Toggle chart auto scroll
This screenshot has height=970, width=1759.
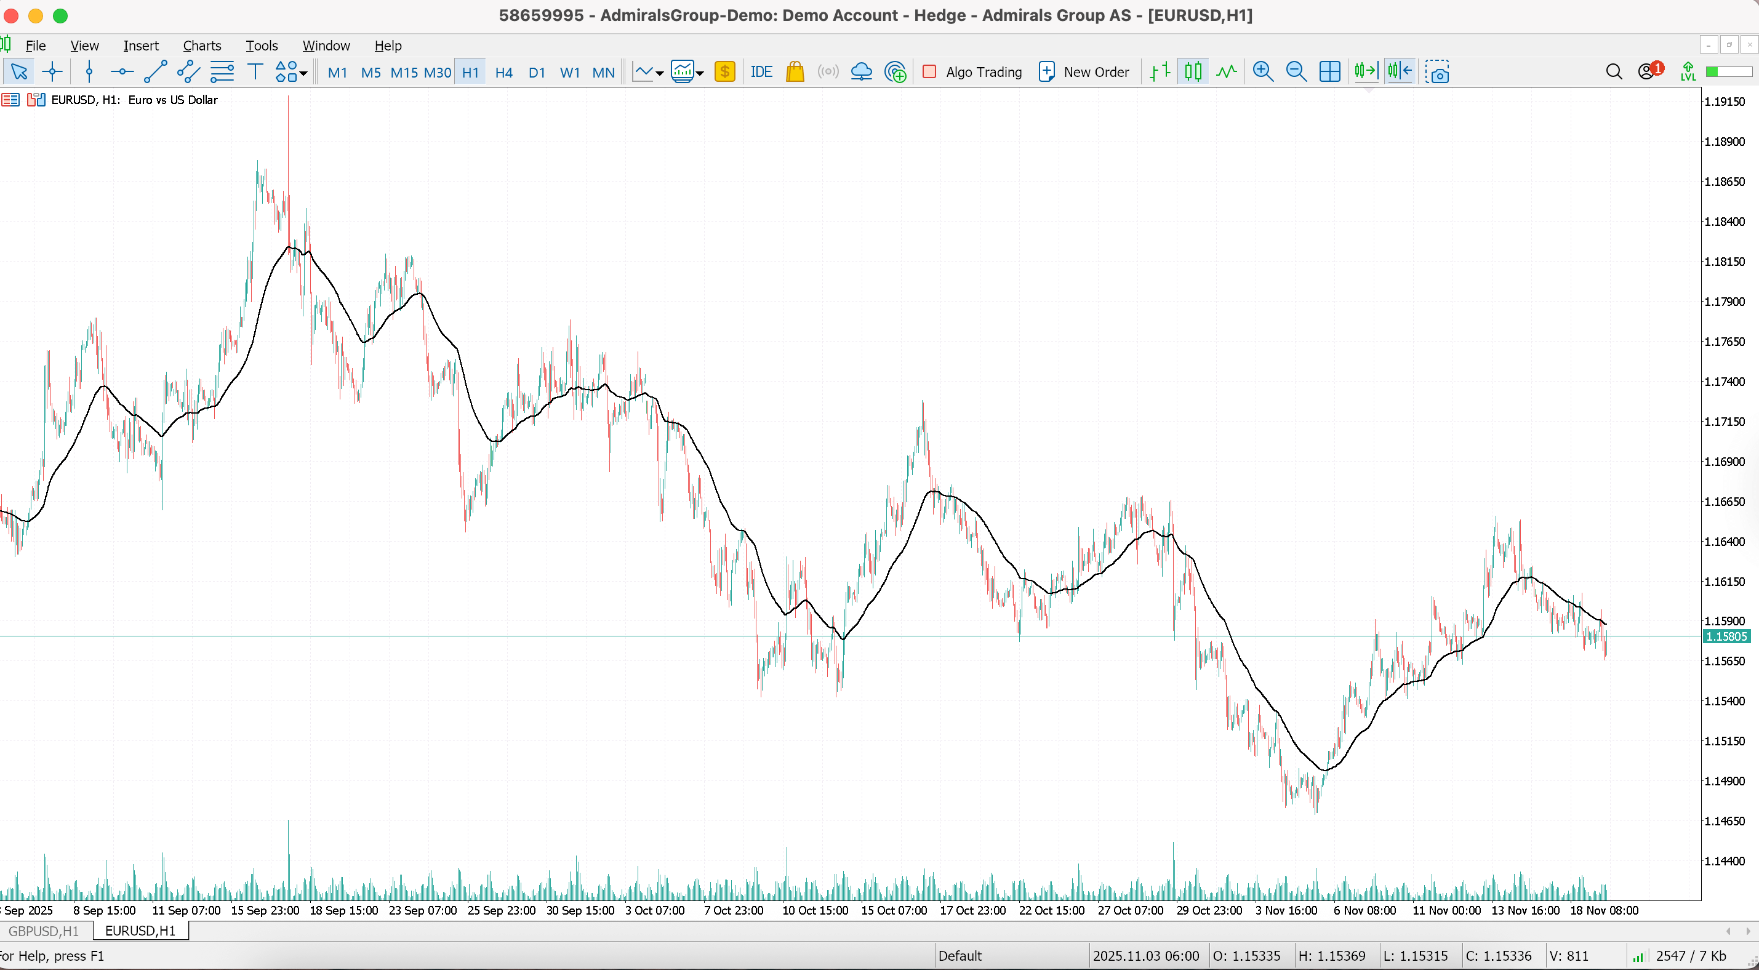point(1366,72)
